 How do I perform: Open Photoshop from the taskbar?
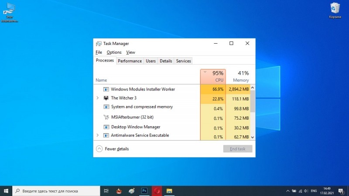(x=144, y=191)
